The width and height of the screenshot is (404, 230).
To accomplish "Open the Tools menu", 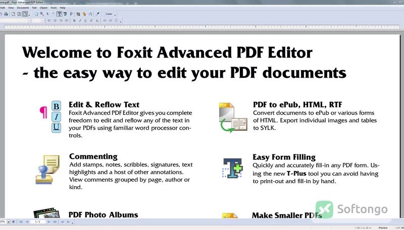I will [x=54, y=8].
